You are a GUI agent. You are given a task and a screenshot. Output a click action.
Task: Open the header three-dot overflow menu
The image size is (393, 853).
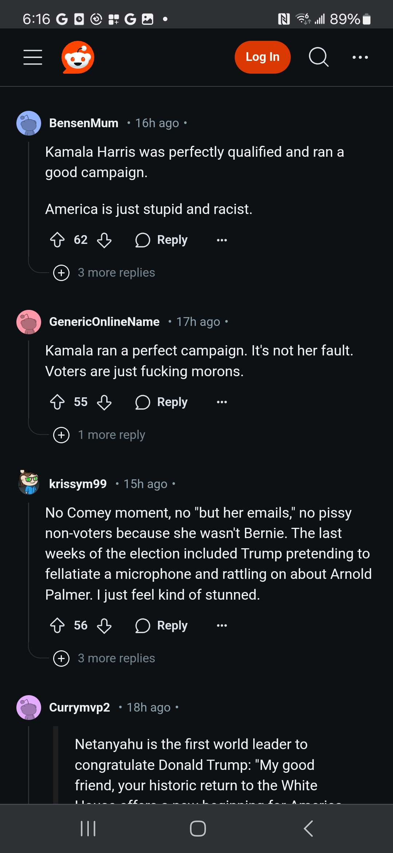pos(360,57)
